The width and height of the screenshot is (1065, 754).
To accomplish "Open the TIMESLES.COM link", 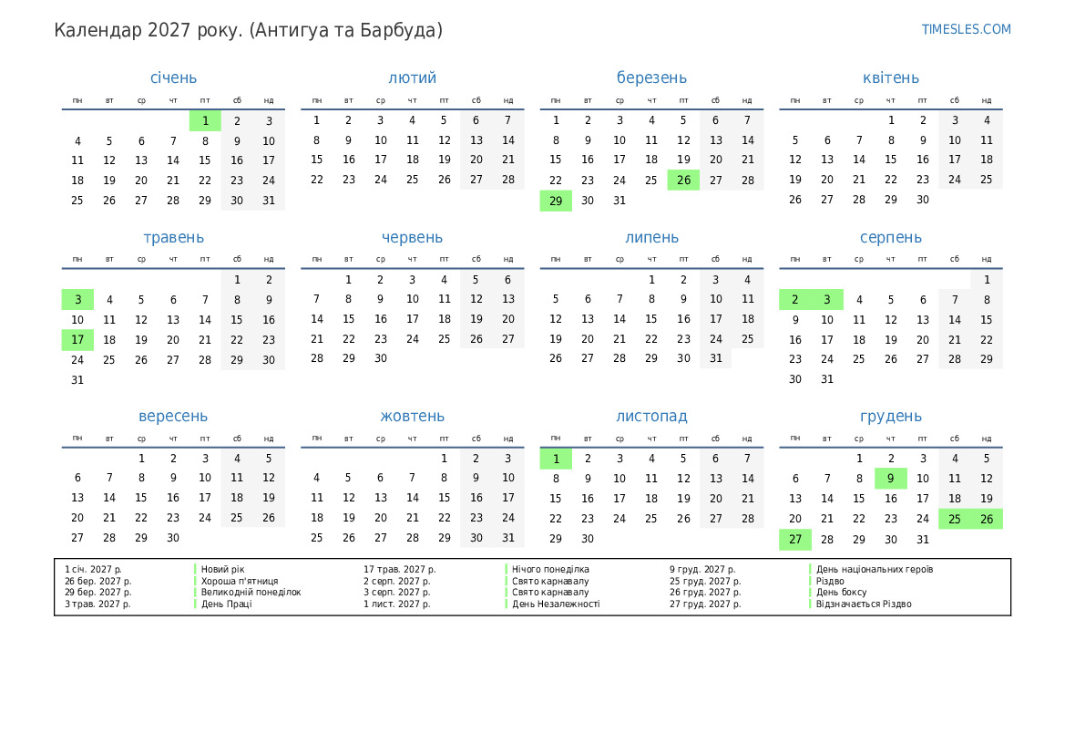I will coord(966,29).
